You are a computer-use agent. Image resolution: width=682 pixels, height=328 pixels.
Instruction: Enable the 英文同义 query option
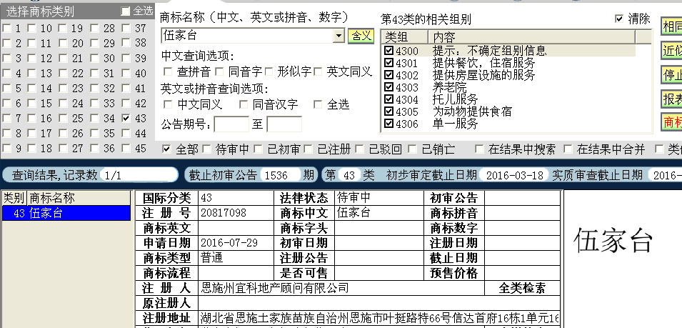(x=318, y=71)
